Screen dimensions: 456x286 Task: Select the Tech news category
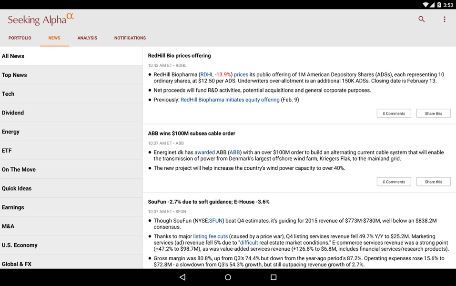tap(71, 94)
